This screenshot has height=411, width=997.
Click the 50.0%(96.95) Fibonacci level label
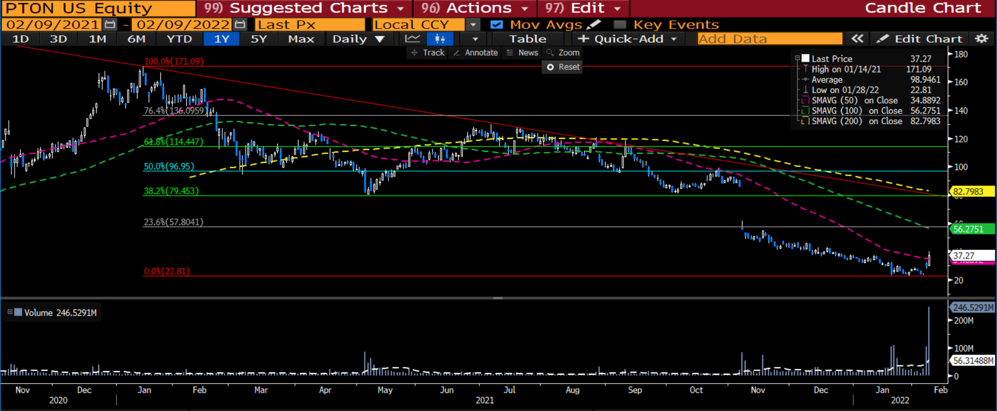169,166
